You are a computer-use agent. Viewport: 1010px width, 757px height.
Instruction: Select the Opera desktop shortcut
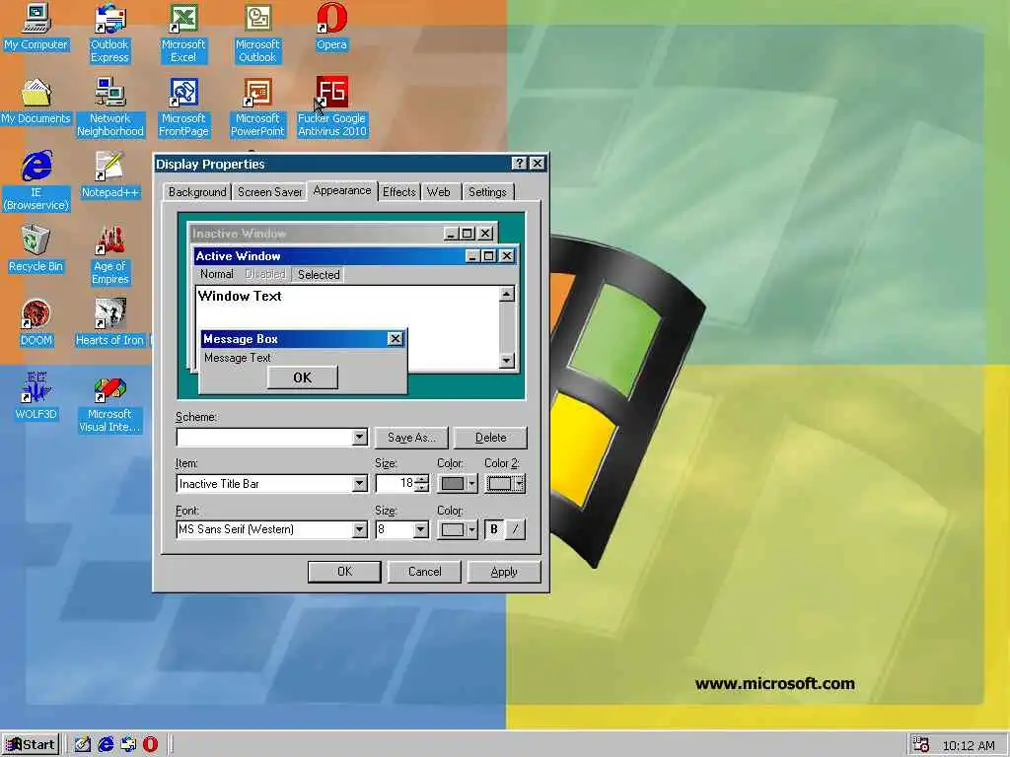click(x=331, y=28)
